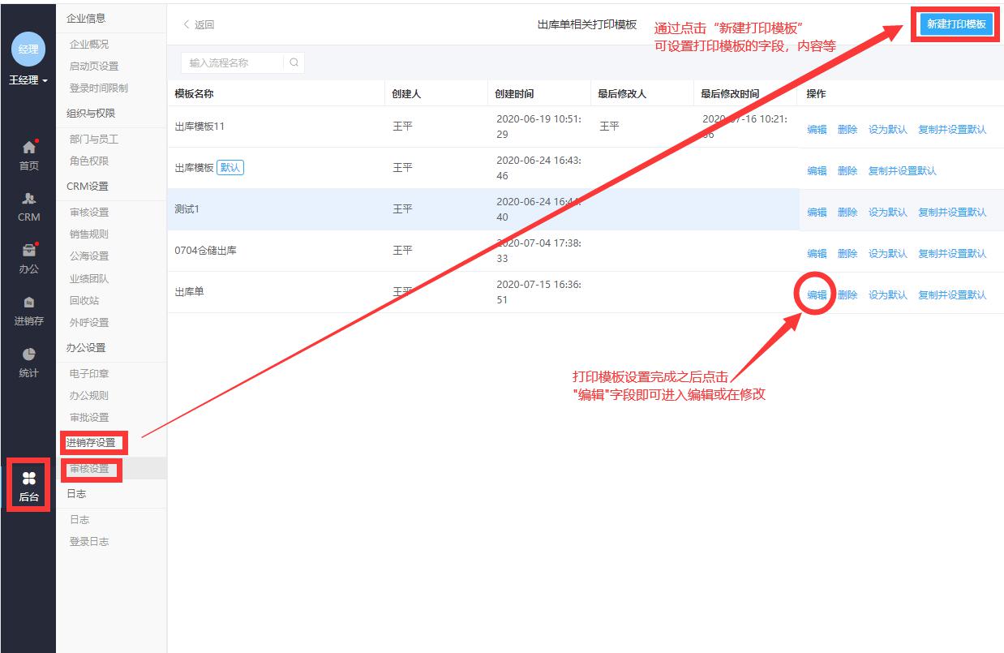
Task: Click 复制并设置默认 for 测试1
Action: point(952,213)
